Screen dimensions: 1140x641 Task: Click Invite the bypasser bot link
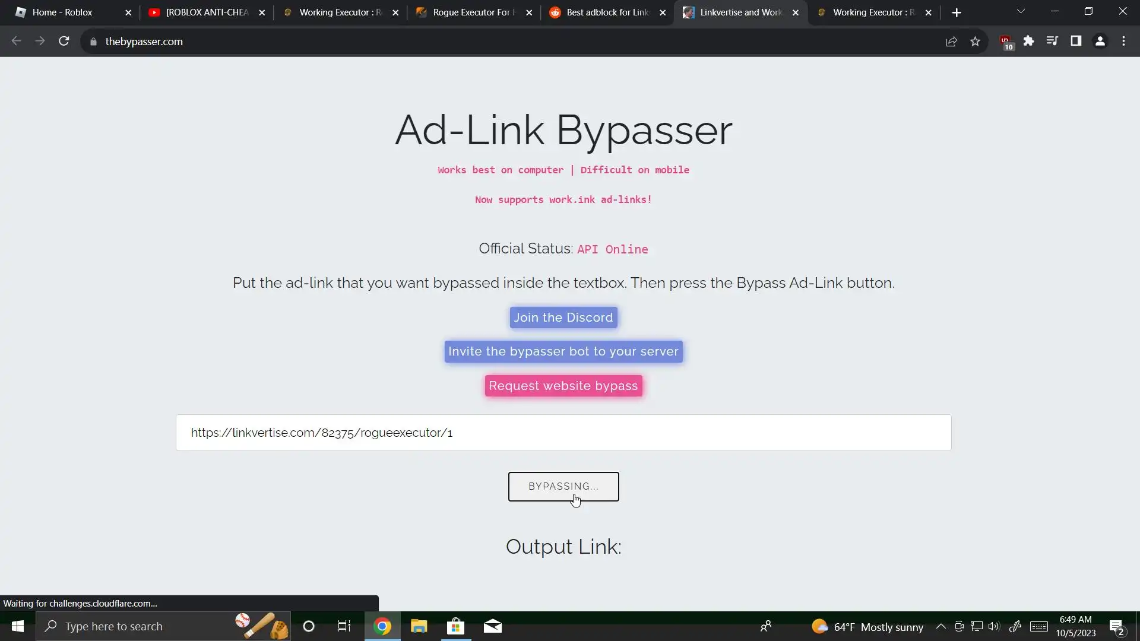[x=563, y=351]
